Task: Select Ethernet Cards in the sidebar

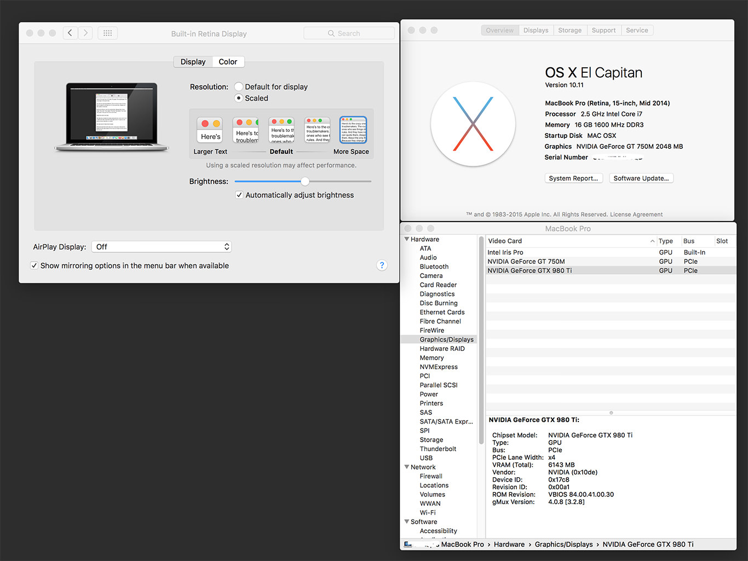Action: [x=442, y=312]
